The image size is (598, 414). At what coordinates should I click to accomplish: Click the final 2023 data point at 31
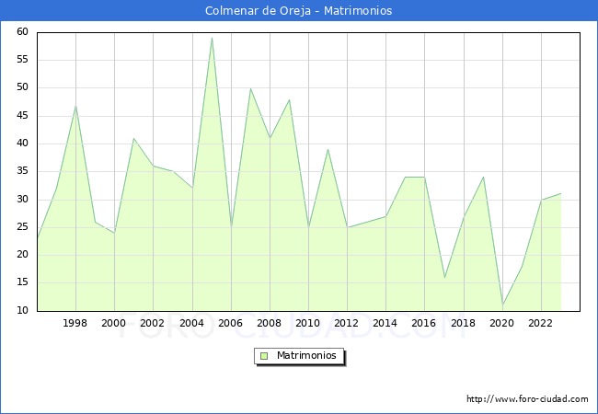click(560, 194)
